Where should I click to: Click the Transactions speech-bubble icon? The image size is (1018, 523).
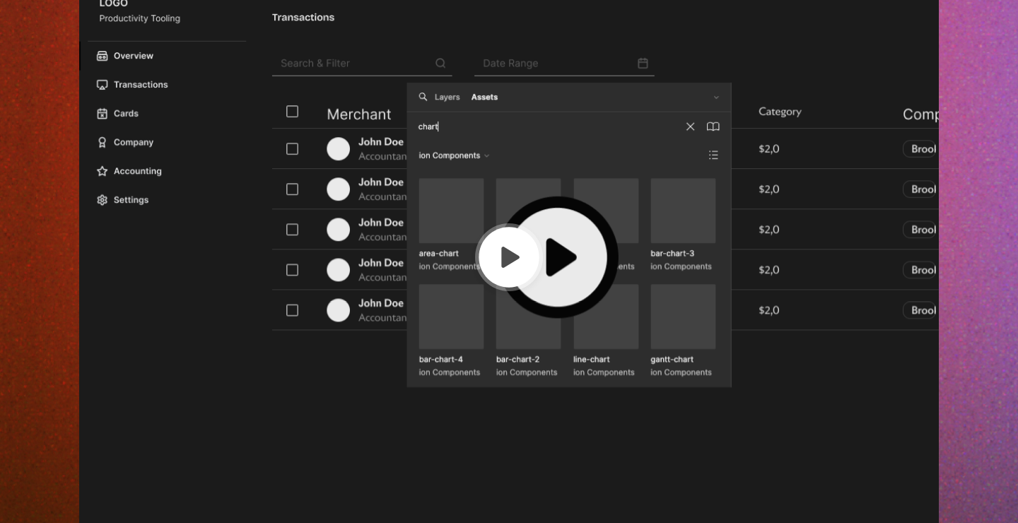103,84
